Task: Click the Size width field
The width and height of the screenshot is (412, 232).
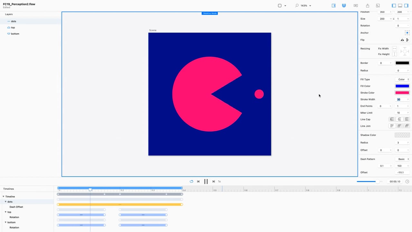Action: [384, 19]
